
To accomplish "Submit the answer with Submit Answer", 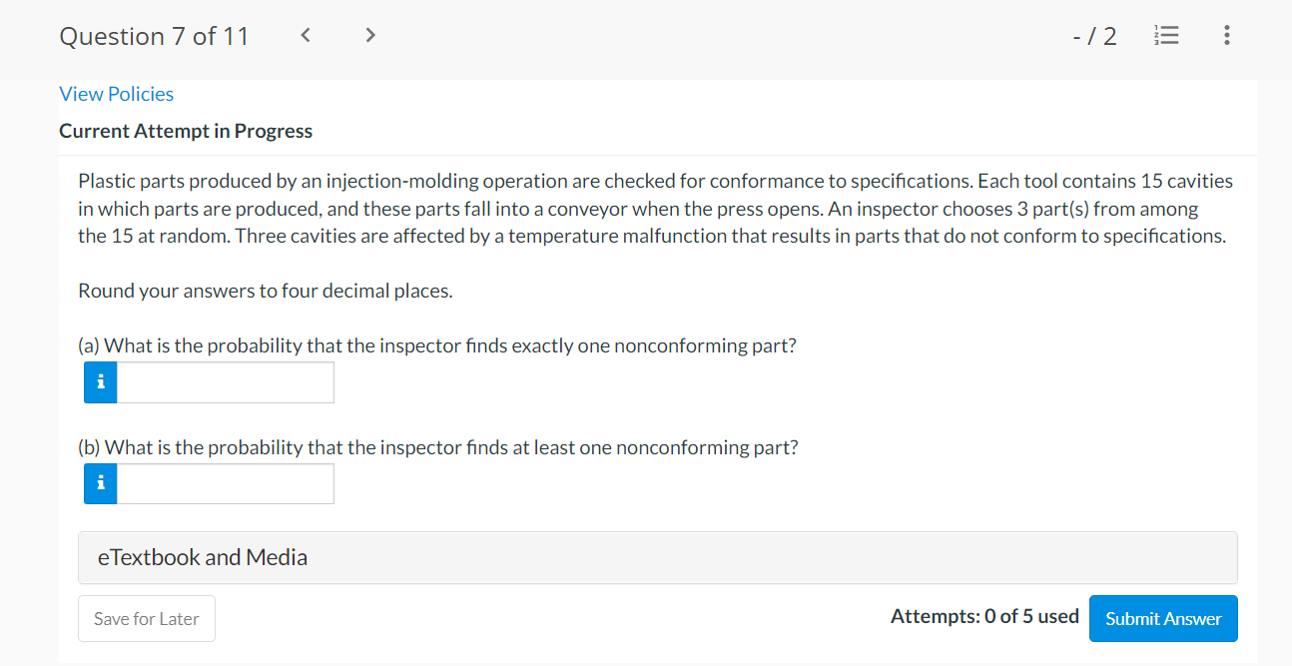I will coord(1163,619).
